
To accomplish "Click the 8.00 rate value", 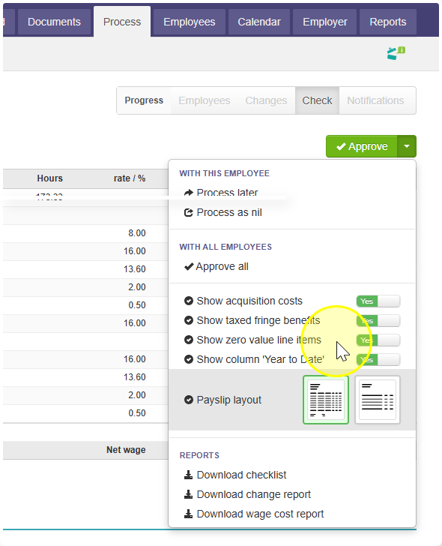I will coord(136,233).
